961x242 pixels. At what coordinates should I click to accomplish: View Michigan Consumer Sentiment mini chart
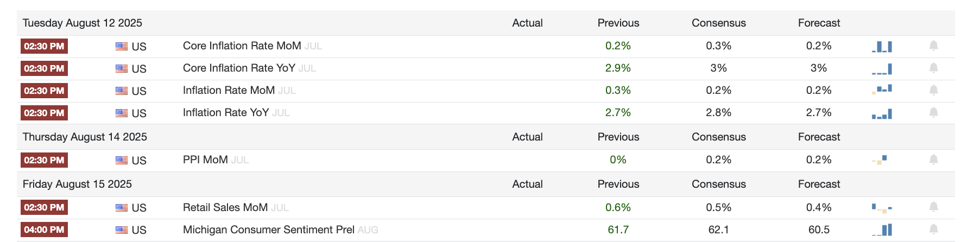point(882,230)
